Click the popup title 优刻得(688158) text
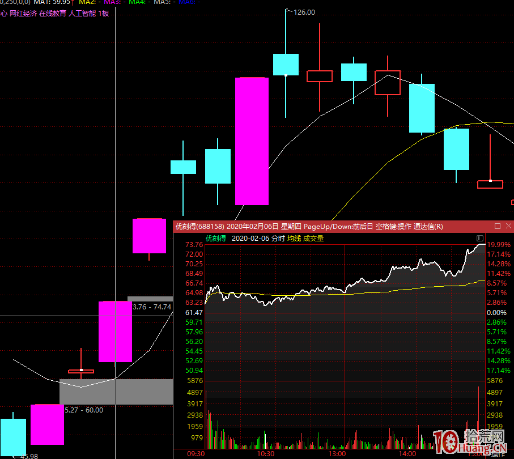This screenshot has width=514, height=459. pos(200,227)
